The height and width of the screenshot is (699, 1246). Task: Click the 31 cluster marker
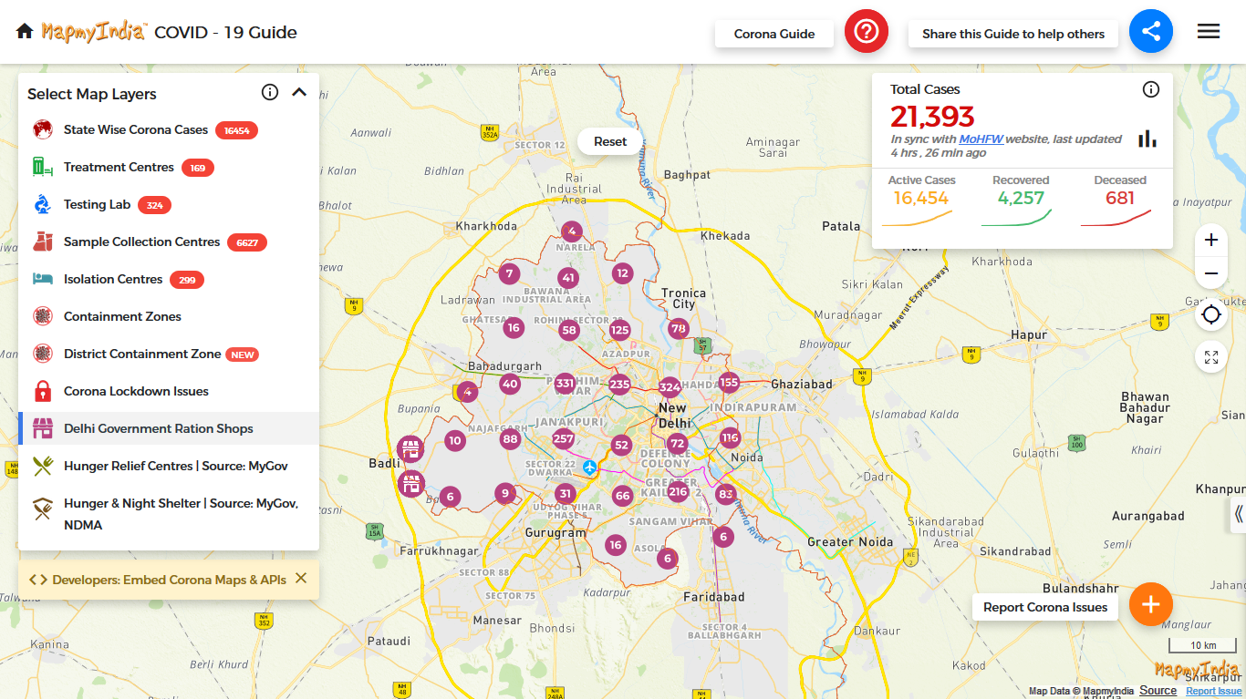coord(566,494)
